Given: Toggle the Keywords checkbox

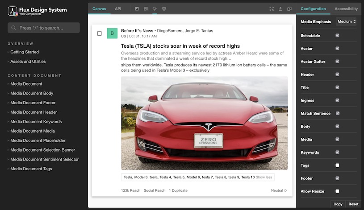Looking at the screenshot, I should pyautogui.click(x=337, y=152).
